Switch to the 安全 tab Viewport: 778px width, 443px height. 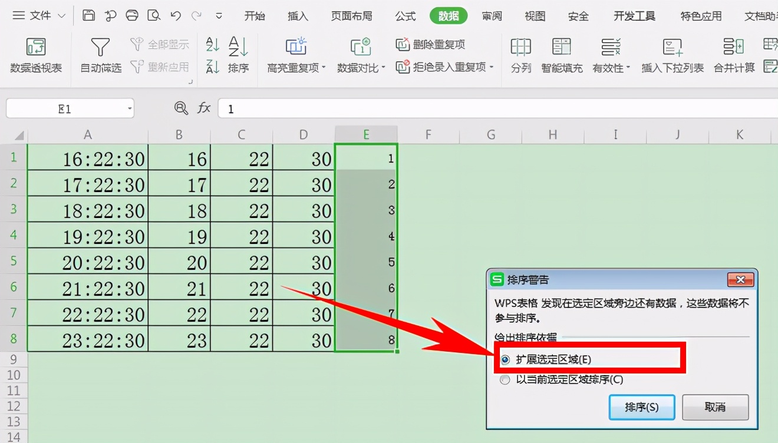pyautogui.click(x=578, y=16)
